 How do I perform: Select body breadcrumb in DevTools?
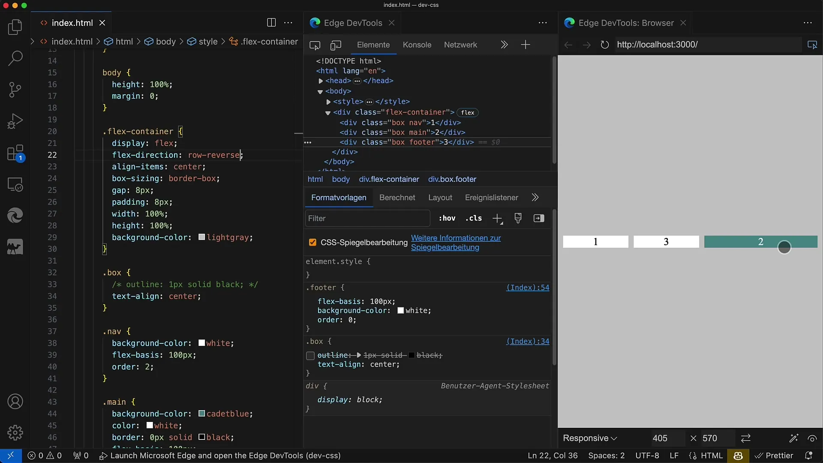tap(341, 179)
